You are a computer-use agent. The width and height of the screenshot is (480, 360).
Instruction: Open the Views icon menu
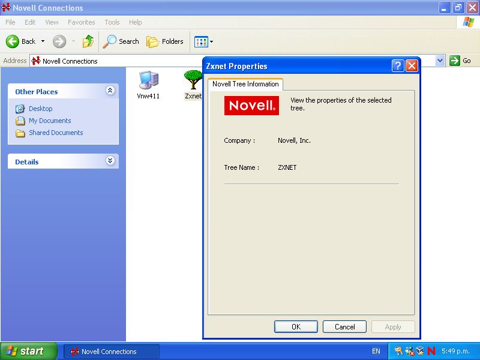tap(203, 41)
